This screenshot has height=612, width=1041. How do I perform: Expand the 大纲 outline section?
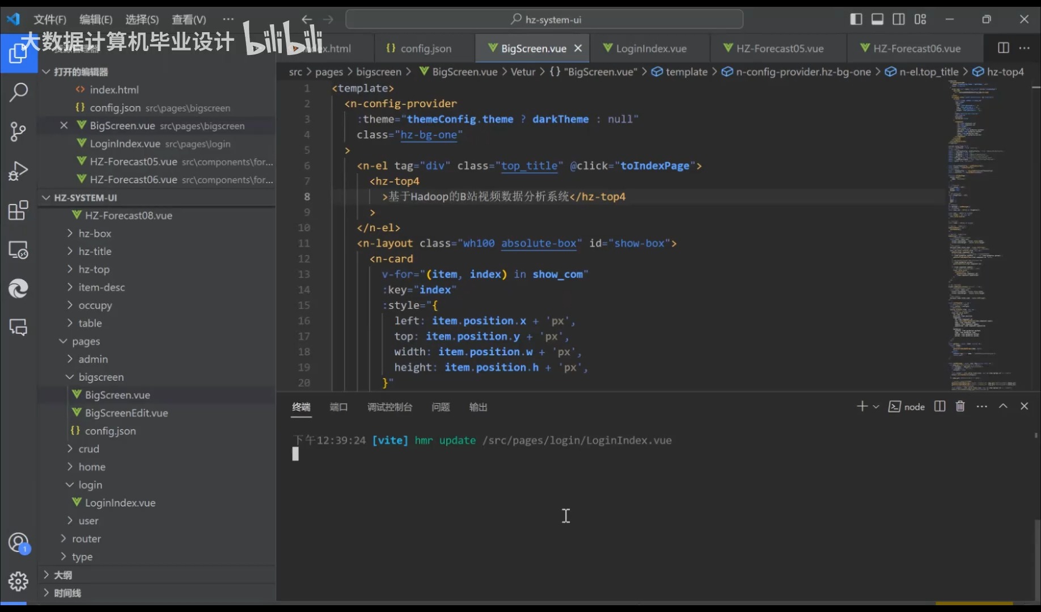(x=156, y=575)
